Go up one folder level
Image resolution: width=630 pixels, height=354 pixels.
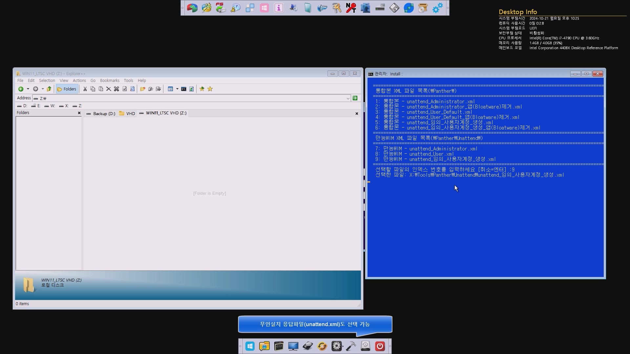49,89
